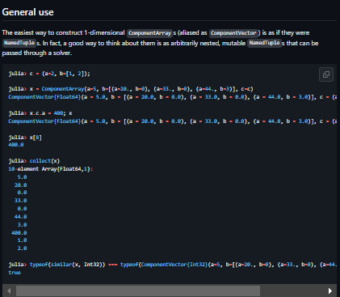Click the 'true' output at the bottom
The width and height of the screenshot is (340, 297).
pyautogui.click(x=15, y=273)
